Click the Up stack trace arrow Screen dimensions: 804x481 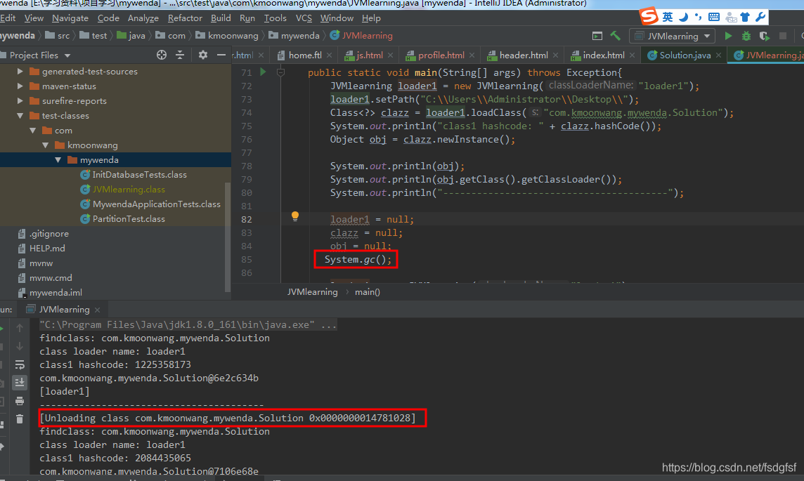point(20,328)
